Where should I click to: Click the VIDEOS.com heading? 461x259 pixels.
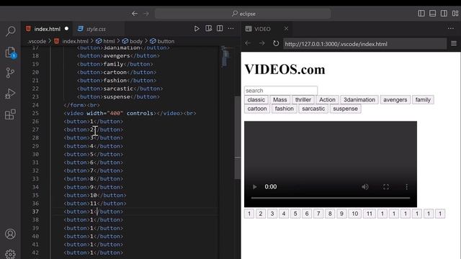point(285,70)
